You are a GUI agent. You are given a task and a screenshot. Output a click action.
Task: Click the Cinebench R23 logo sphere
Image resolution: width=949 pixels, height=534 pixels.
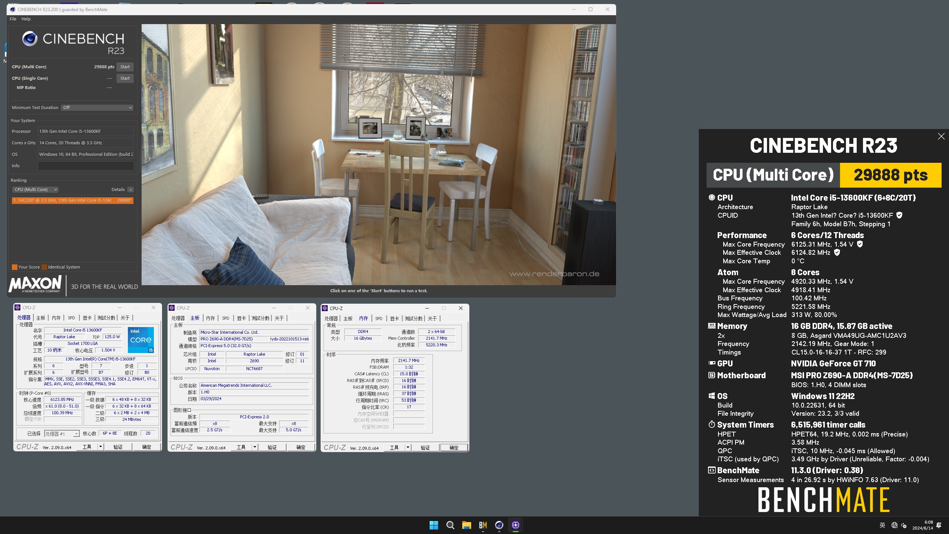coord(30,39)
